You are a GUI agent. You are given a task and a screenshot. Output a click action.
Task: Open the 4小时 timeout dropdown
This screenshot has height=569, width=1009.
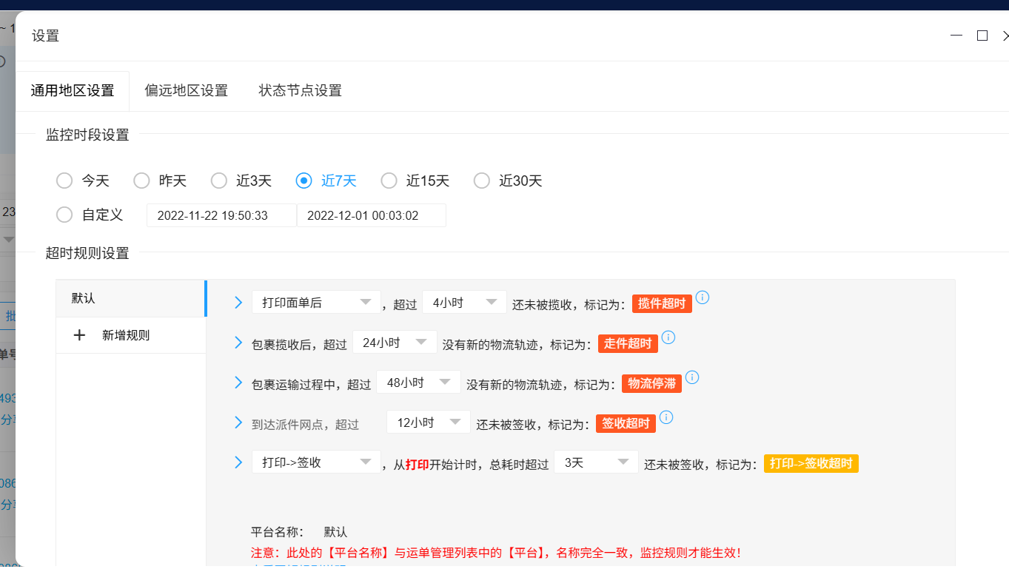pos(464,302)
